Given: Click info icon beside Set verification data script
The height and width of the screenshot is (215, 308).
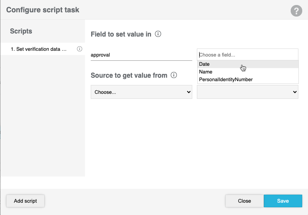Looking at the screenshot, I should 80,49.
